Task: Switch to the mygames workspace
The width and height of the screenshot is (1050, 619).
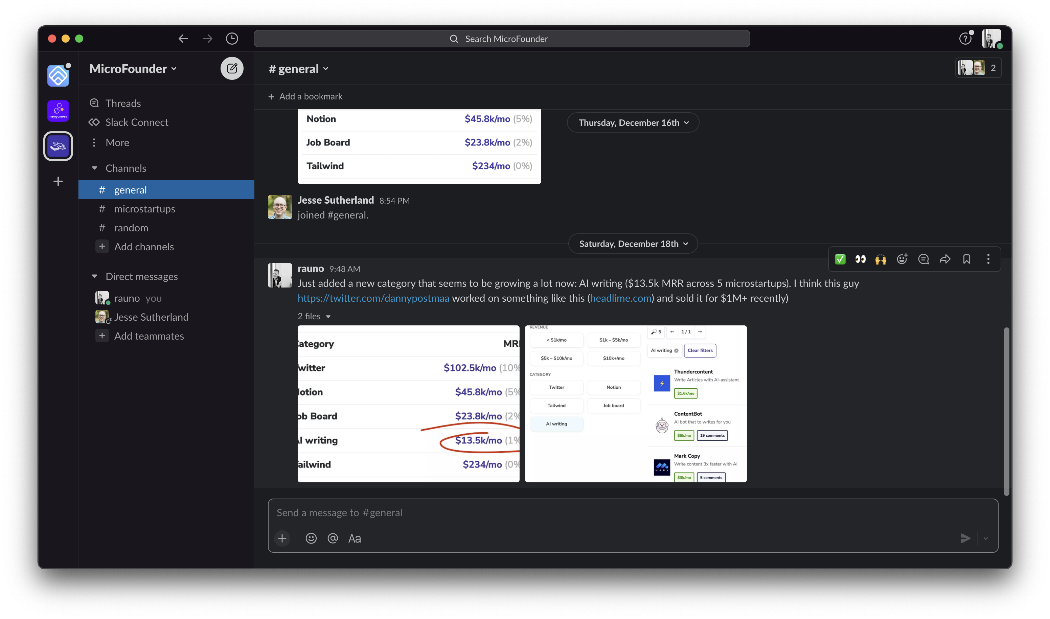Action: tap(58, 111)
